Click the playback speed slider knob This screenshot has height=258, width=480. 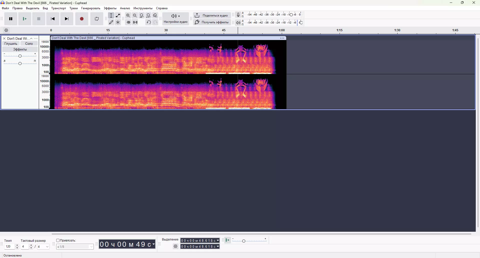[x=244, y=241]
